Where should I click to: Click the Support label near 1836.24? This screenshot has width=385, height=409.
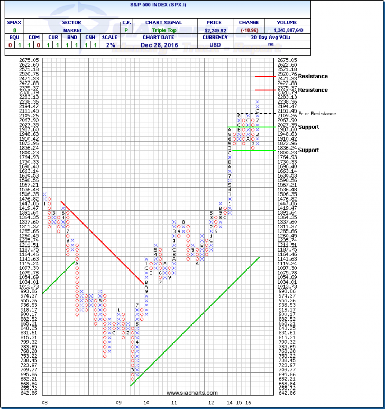click(x=308, y=150)
